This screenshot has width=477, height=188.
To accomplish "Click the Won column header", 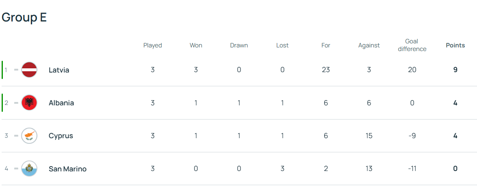I will point(196,45).
